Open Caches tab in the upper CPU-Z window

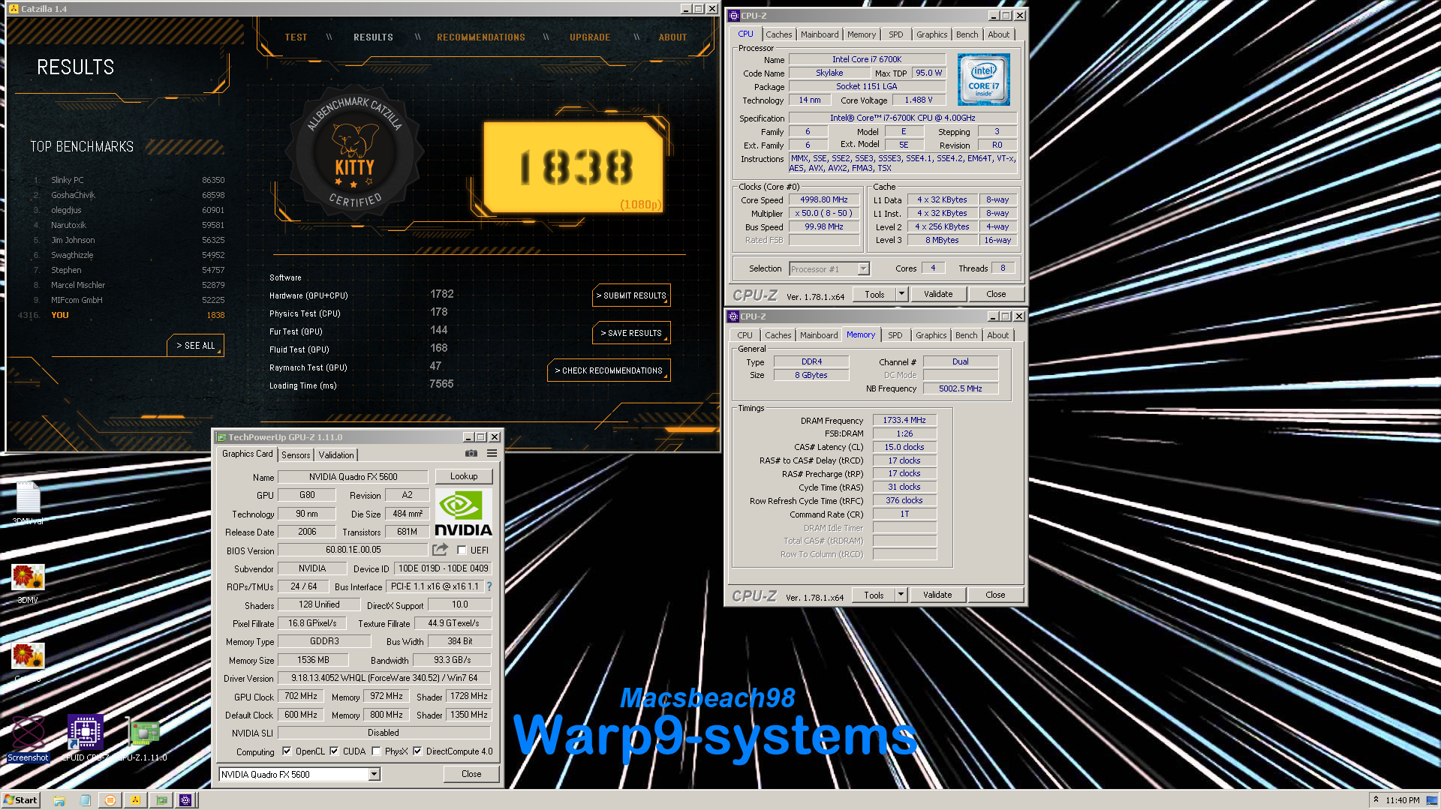(x=778, y=34)
